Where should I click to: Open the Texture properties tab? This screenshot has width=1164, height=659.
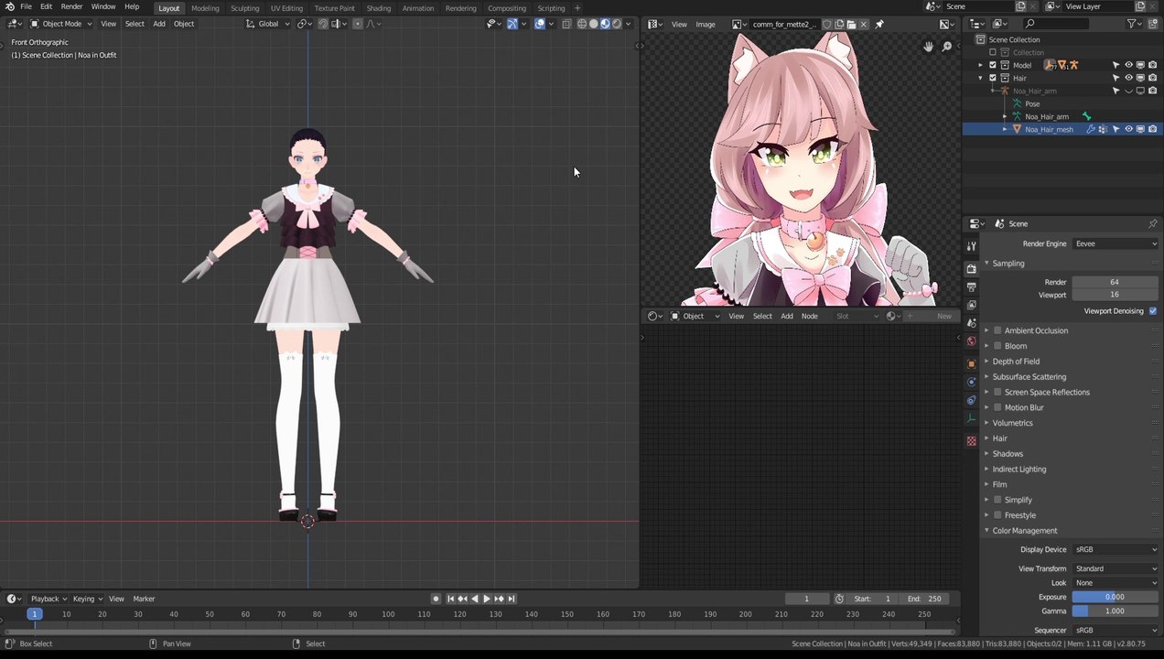(971, 441)
